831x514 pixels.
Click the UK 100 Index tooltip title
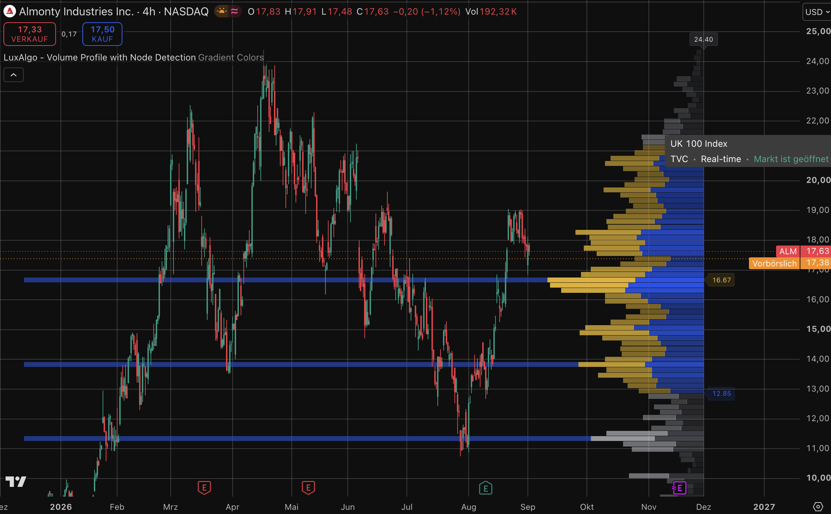click(699, 144)
